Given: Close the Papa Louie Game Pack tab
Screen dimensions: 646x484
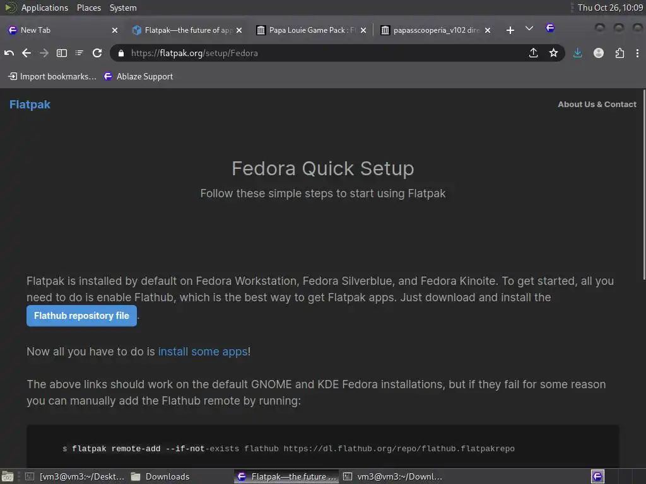Looking at the screenshot, I should pyautogui.click(x=363, y=30).
